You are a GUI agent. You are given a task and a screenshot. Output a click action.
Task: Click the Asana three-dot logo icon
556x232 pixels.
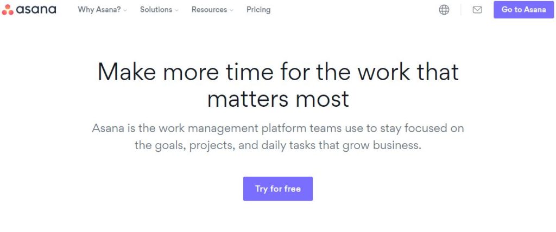[8, 10]
